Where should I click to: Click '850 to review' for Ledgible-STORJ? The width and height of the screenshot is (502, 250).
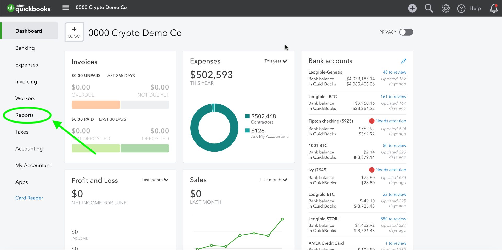point(393,219)
